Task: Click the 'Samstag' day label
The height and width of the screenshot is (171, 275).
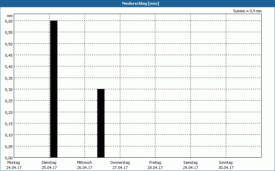Action: (190, 162)
